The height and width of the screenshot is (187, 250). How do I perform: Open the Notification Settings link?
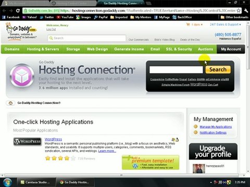[213, 132]
